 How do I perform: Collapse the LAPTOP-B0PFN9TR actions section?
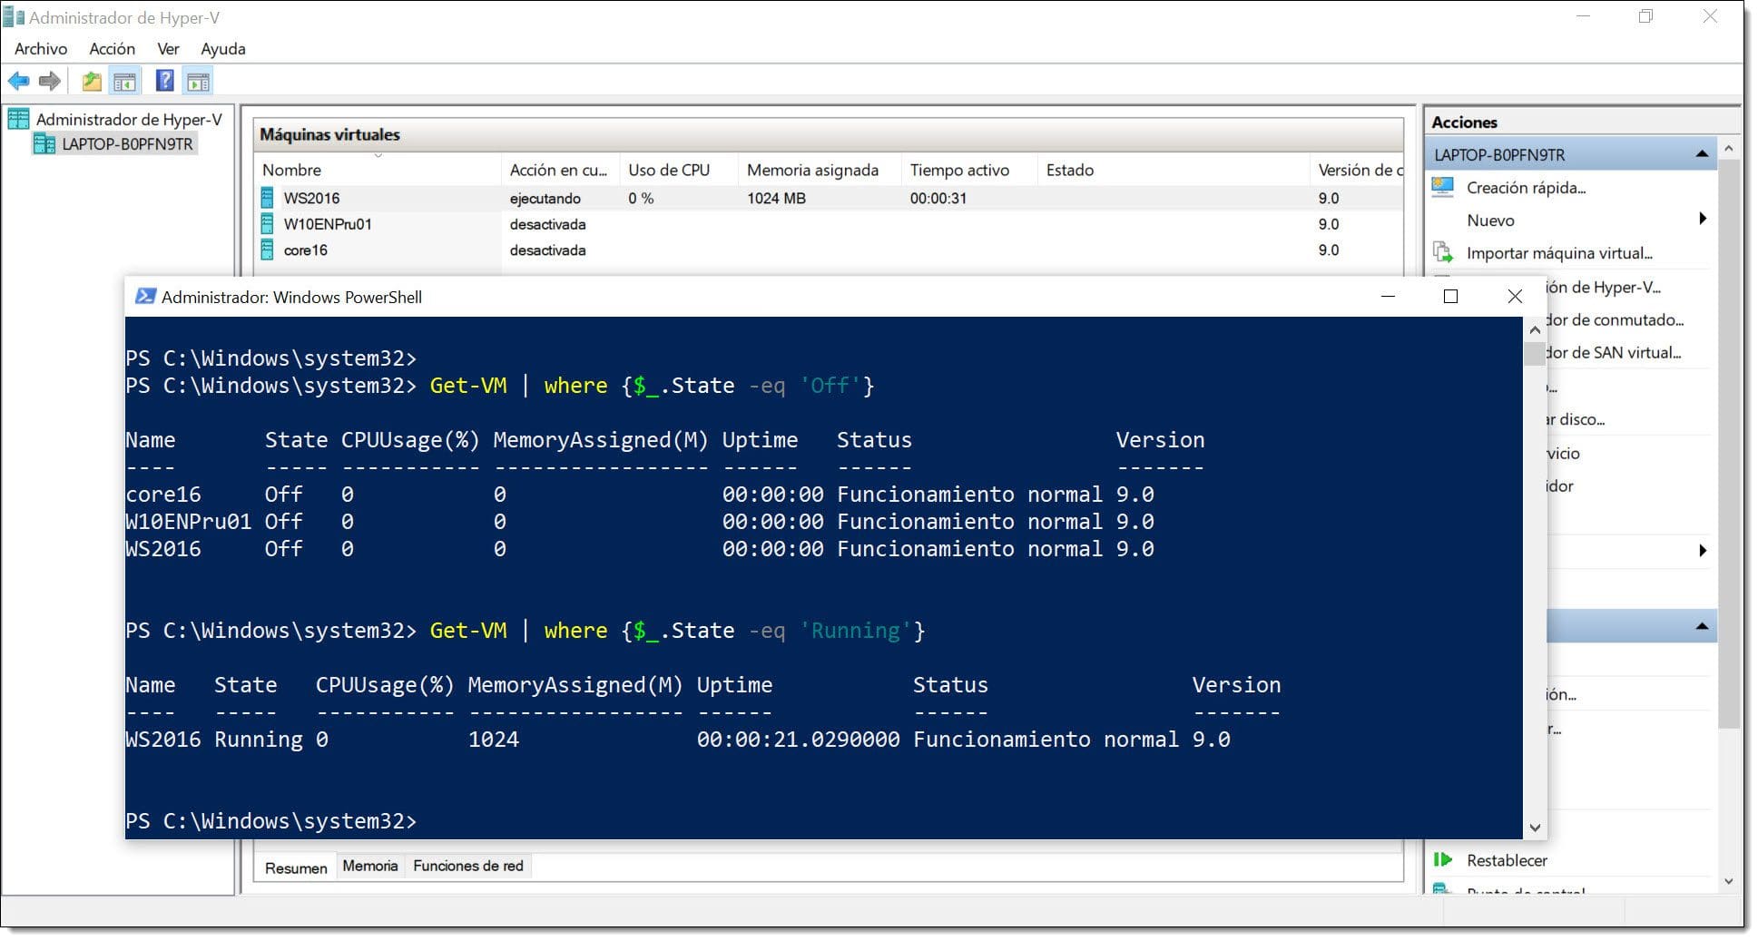point(1702,154)
